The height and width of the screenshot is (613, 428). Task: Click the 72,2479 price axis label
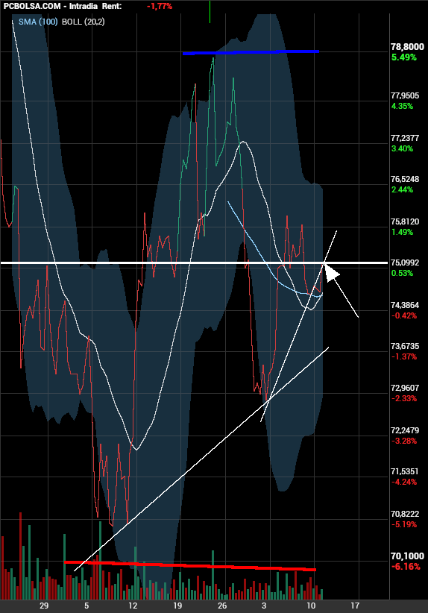point(405,430)
